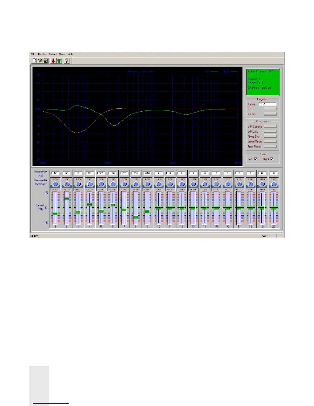Click the band 2 bandwidth knob

point(67,184)
